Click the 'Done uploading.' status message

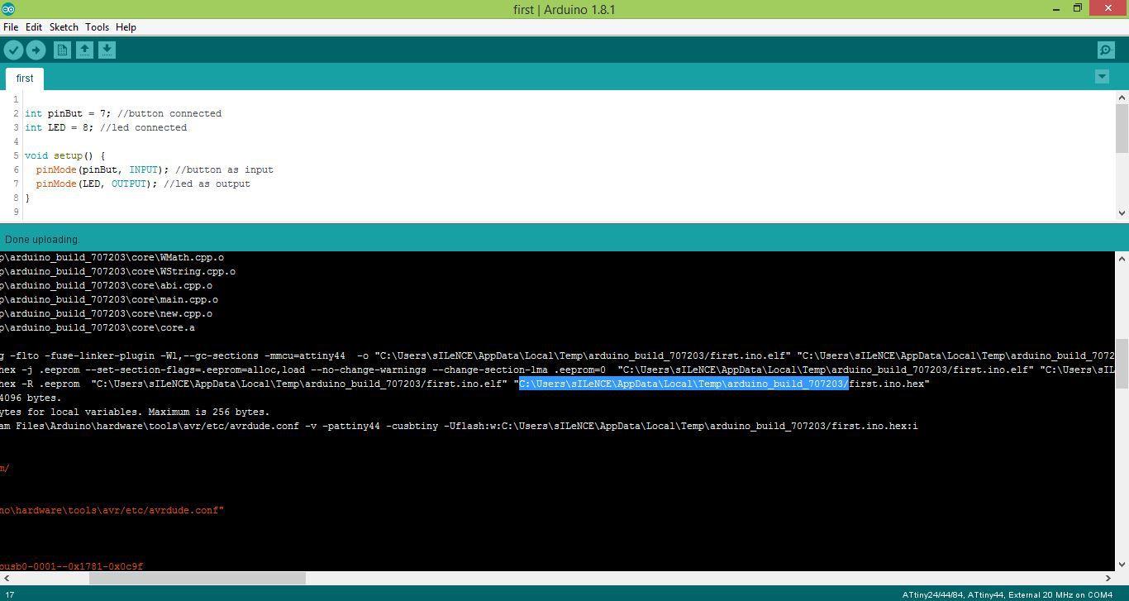pos(42,240)
